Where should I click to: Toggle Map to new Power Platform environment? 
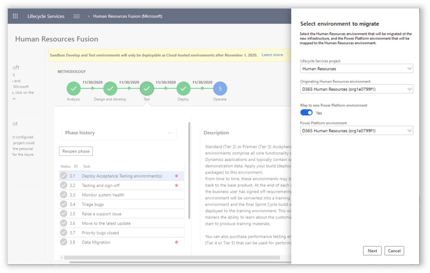pos(306,113)
